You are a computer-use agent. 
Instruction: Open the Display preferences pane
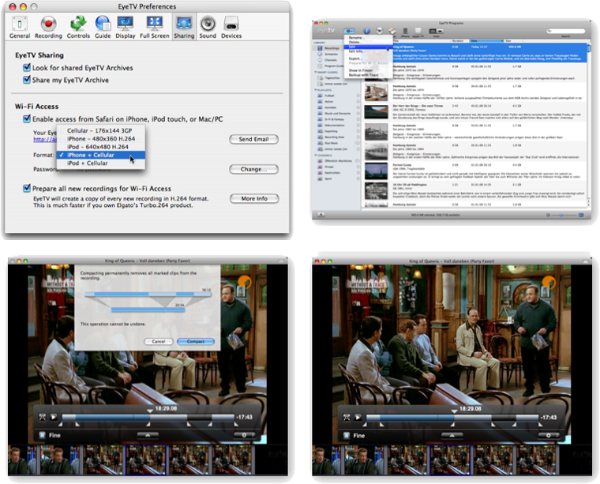click(126, 27)
